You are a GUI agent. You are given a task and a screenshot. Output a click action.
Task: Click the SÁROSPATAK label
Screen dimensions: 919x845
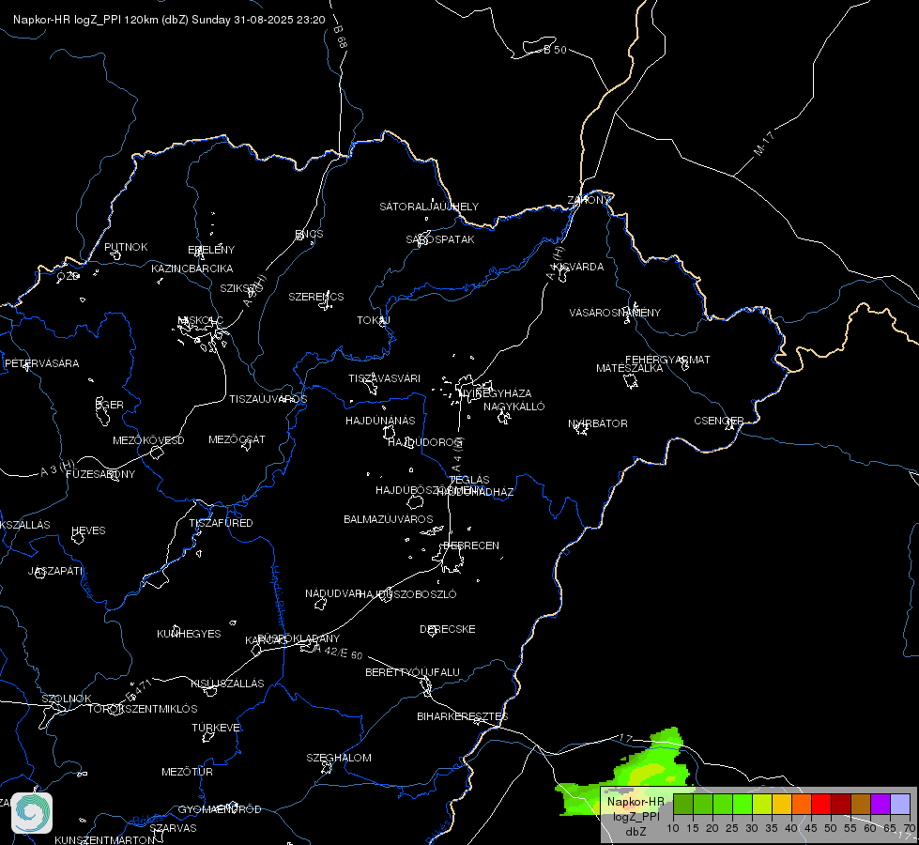coord(440,239)
